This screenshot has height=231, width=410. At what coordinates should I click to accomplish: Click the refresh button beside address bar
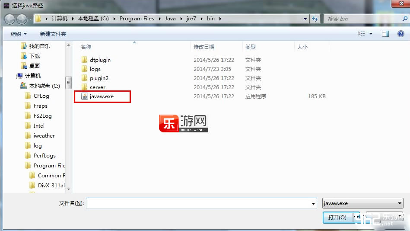315,19
